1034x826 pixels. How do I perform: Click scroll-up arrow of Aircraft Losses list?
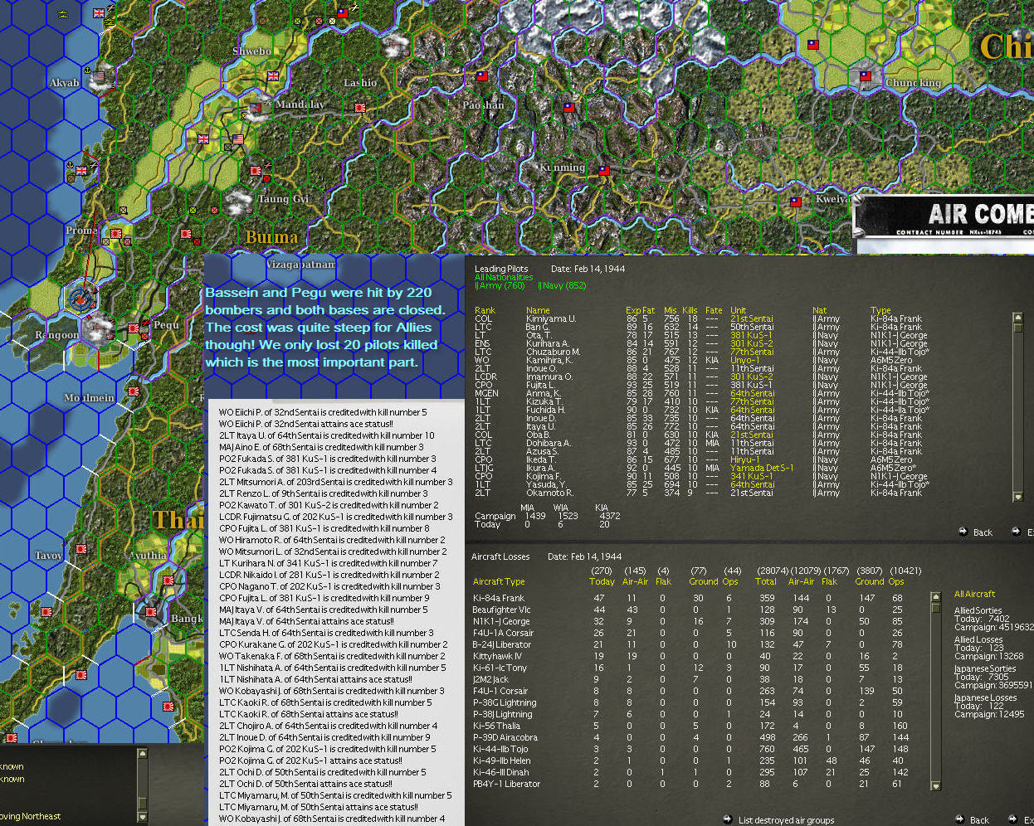[936, 595]
